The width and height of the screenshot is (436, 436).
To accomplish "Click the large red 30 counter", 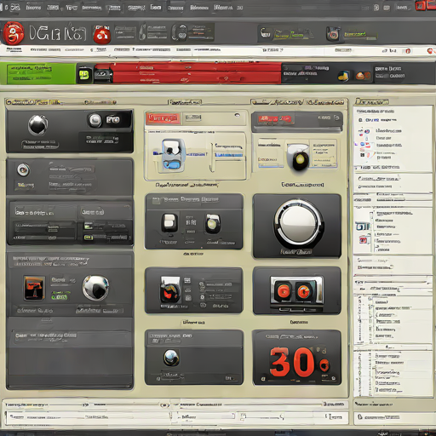I will click(291, 362).
